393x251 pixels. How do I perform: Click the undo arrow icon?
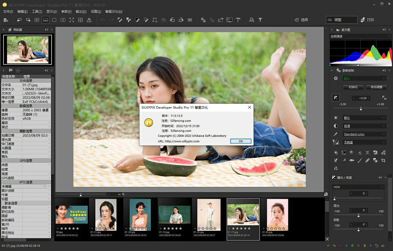coord(103,20)
